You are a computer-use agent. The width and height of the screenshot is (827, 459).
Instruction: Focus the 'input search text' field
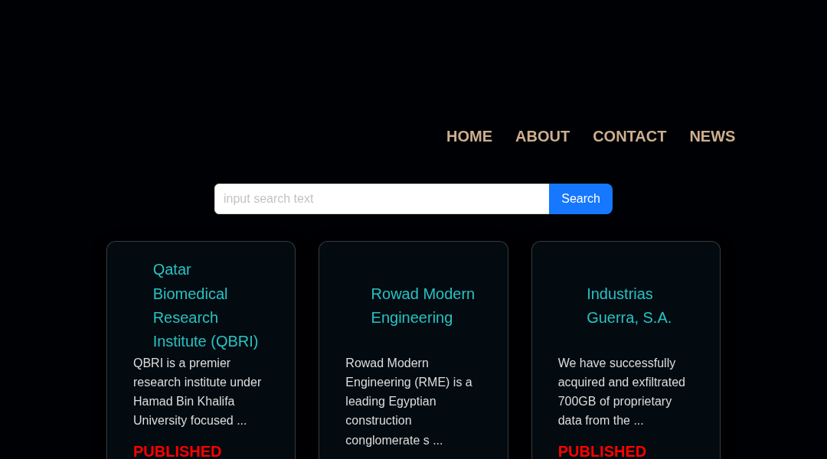(381, 199)
